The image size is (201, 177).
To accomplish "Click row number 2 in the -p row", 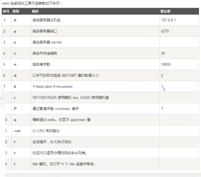I will click(x=4, y=31).
